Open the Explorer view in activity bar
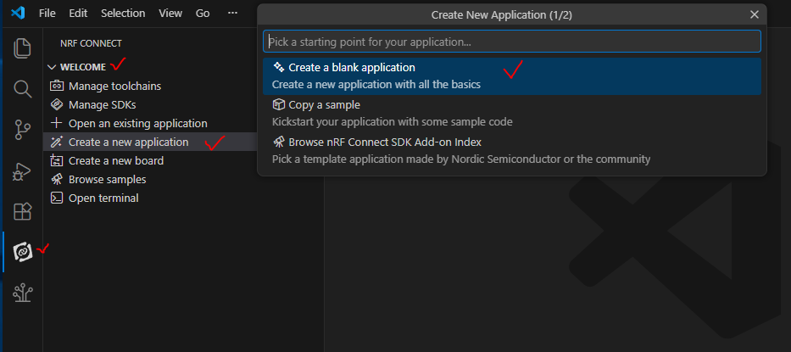The height and width of the screenshot is (352, 791). (22, 48)
